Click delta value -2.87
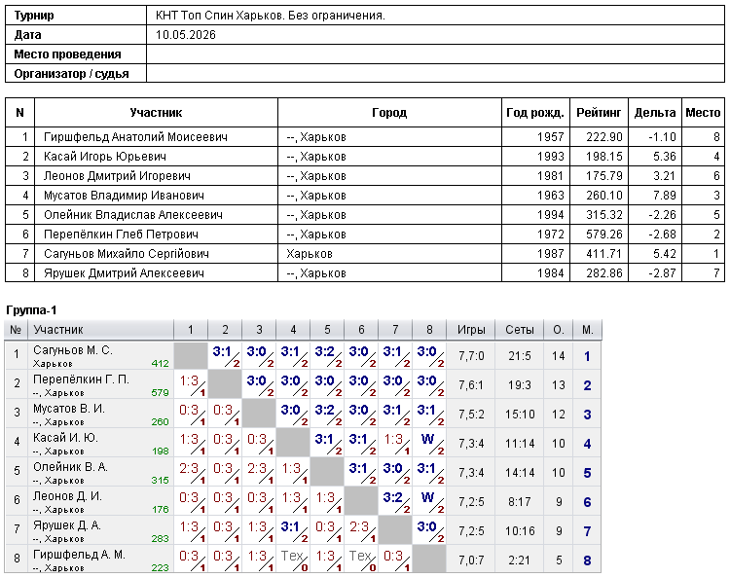The height and width of the screenshot is (578, 730). 662,273
